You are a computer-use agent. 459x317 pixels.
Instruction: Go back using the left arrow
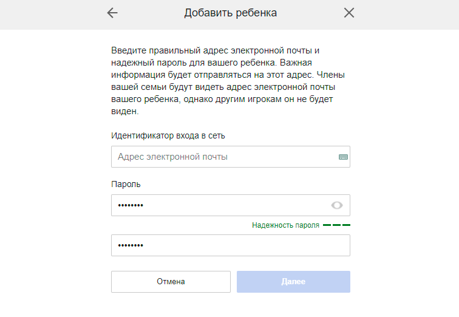pyautogui.click(x=112, y=13)
